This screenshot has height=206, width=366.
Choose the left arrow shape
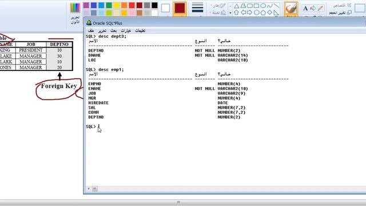(243, 13)
